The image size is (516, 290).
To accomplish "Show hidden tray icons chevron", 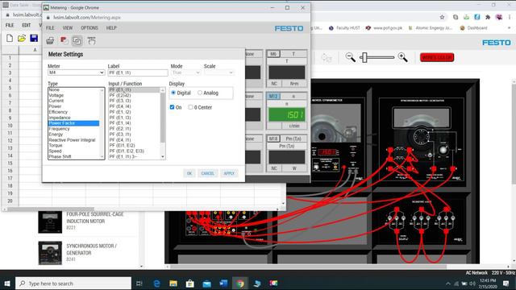I will click(448, 284).
